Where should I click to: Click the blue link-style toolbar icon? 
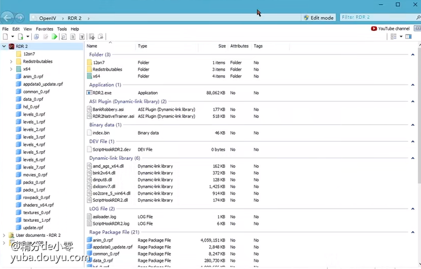click(37, 37)
